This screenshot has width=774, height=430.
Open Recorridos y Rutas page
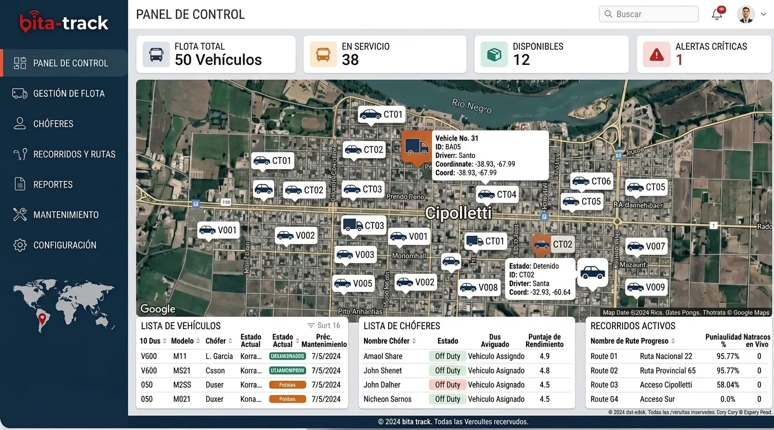(64, 154)
